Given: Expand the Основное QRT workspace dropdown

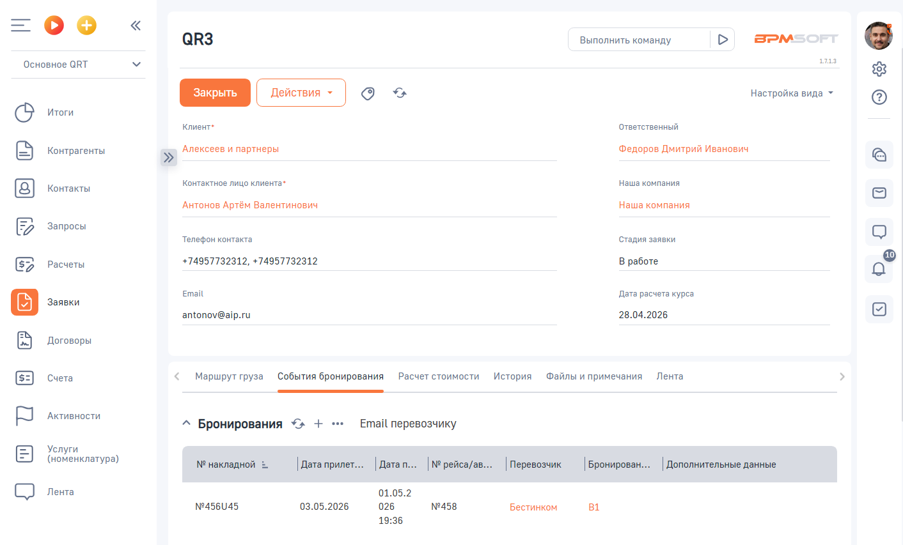Looking at the screenshot, I should (78, 65).
